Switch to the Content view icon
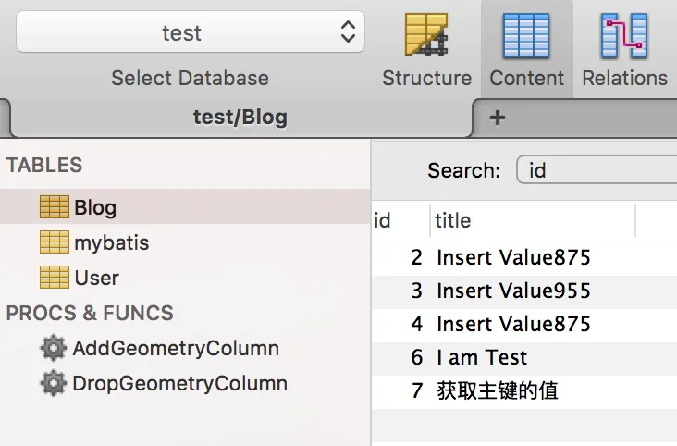The image size is (677, 446). pos(526,38)
